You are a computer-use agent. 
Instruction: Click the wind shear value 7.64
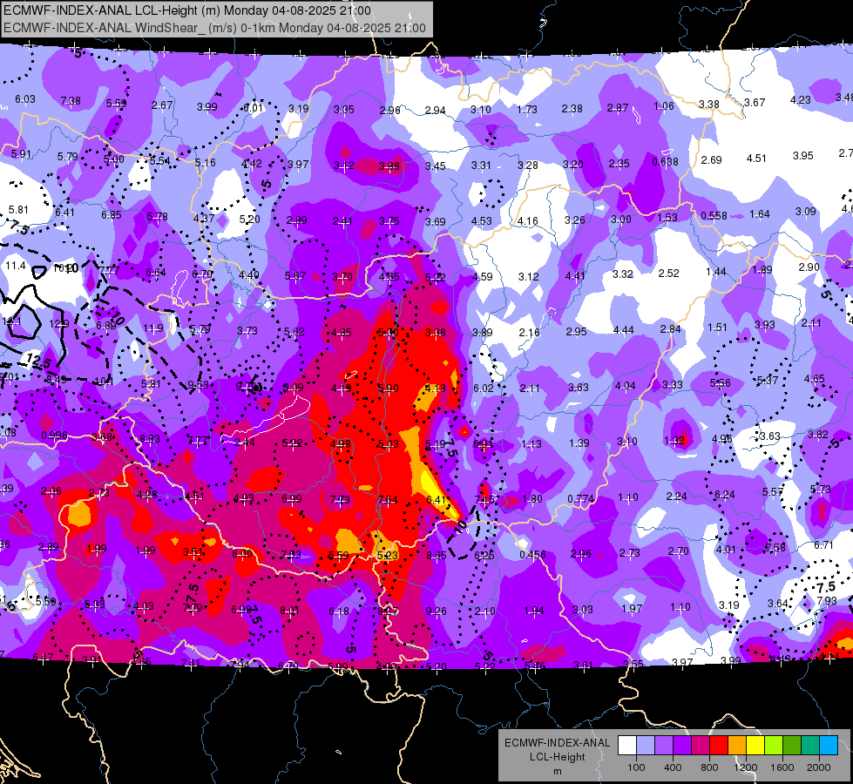click(x=388, y=500)
